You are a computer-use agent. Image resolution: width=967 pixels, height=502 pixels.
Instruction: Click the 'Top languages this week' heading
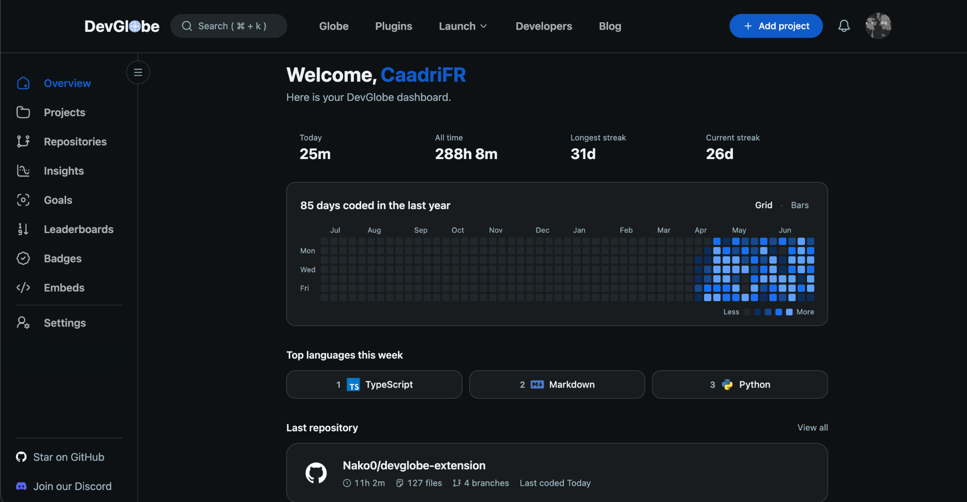point(345,355)
